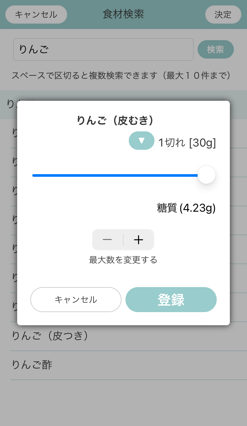The image size is (247, 426).
Task: Tap the りんご（皮むき） dialog title
Action: click(x=115, y=120)
